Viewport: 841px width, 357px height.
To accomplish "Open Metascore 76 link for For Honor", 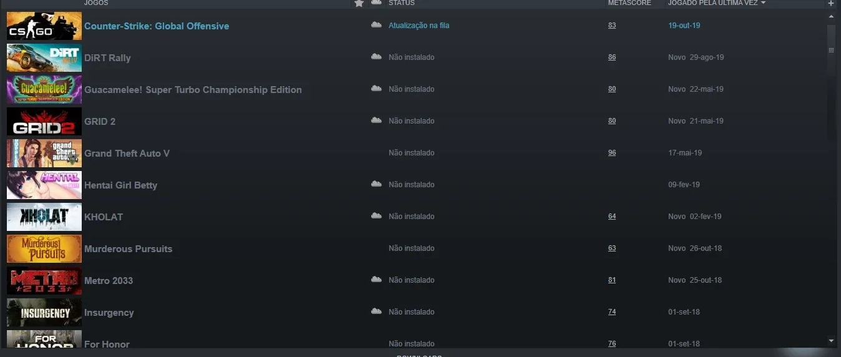I will (612, 344).
